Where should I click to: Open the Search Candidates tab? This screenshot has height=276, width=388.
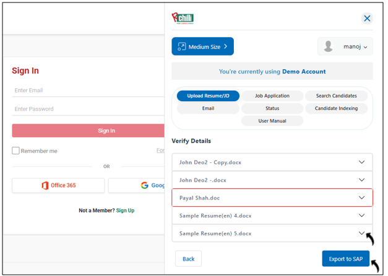336,96
